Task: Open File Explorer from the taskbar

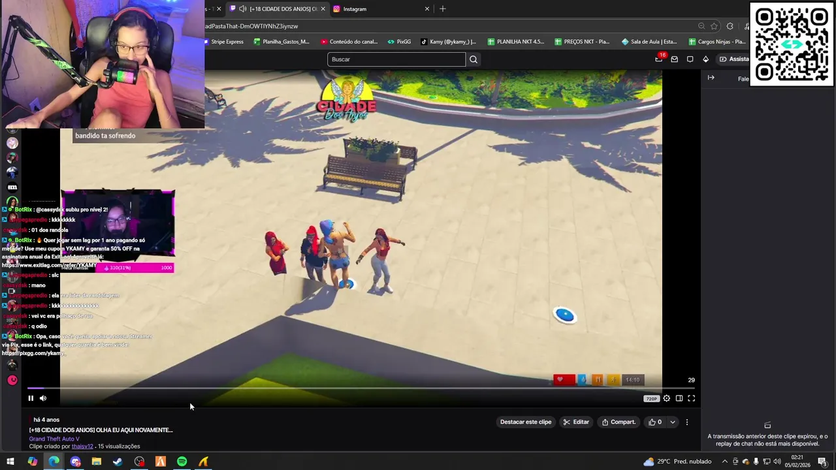Action: 97,462
